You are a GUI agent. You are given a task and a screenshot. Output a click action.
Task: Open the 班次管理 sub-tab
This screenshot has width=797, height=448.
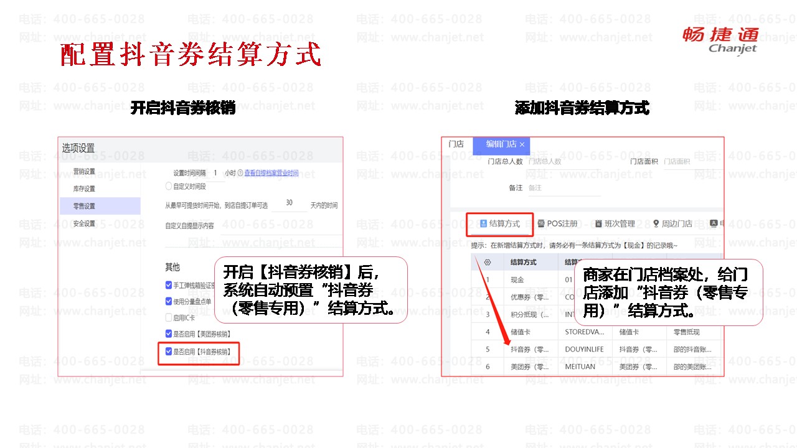click(615, 224)
